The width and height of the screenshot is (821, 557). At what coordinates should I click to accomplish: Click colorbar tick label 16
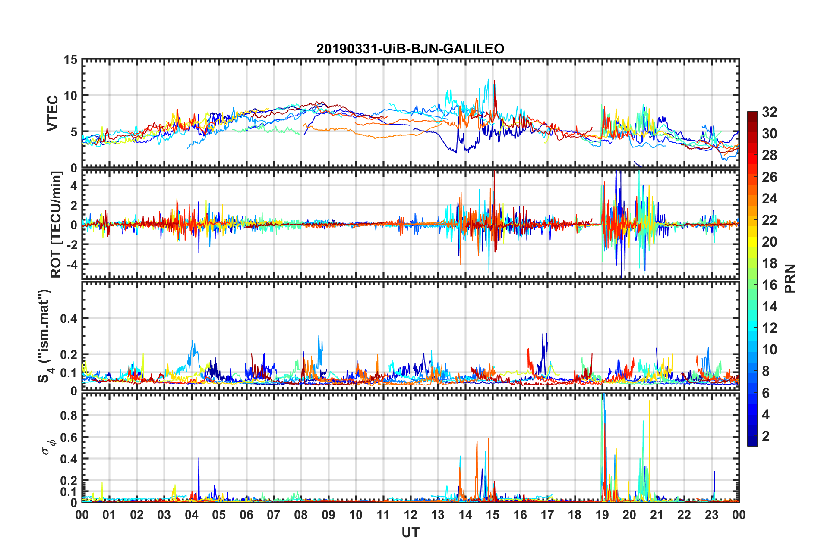[769, 285]
